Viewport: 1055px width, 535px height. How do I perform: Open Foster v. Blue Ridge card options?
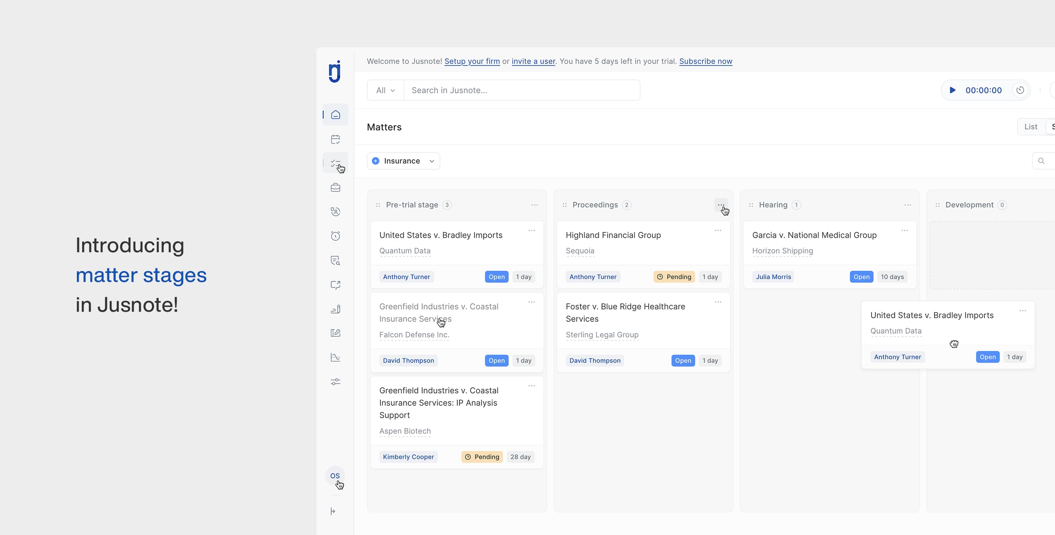(x=718, y=302)
